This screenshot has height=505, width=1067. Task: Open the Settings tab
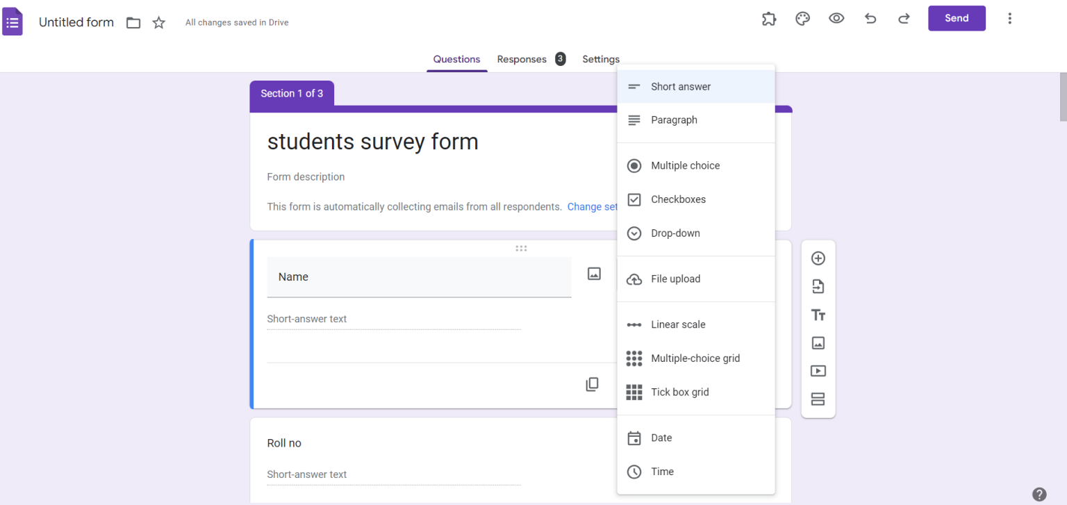(601, 59)
